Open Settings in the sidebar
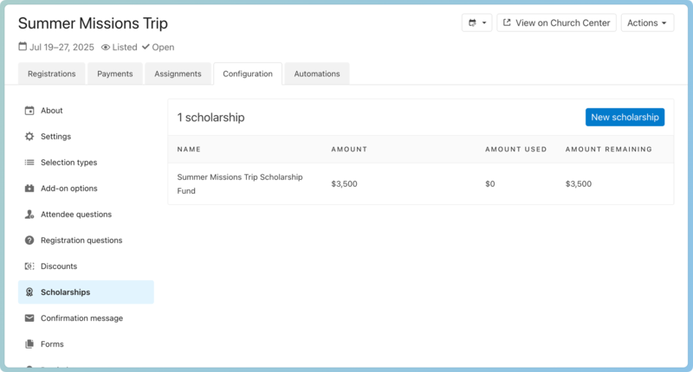Screen dimensions: 693x372 click(86, 137)
